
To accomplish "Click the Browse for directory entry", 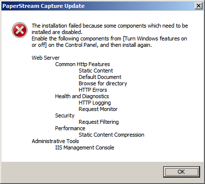I will coord(103,83).
